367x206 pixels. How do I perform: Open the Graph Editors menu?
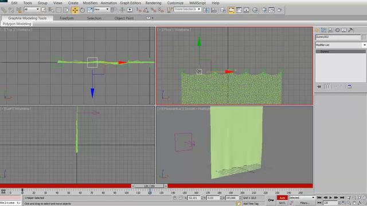[131, 3]
